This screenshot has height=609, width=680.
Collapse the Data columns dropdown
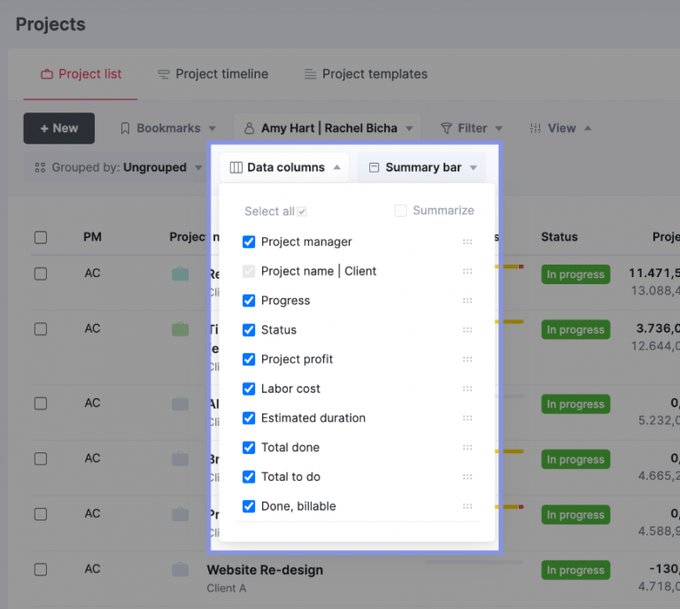click(x=284, y=167)
